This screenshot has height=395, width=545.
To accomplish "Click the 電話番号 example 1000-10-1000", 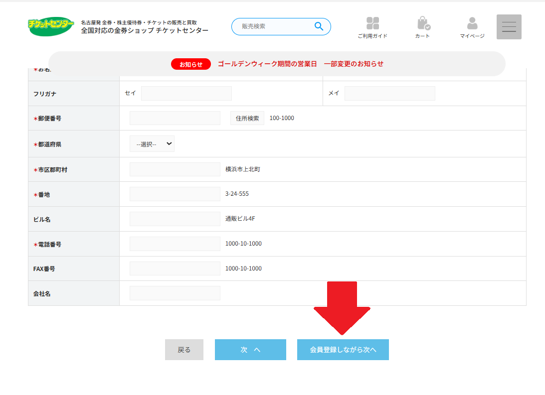I will [243, 244].
